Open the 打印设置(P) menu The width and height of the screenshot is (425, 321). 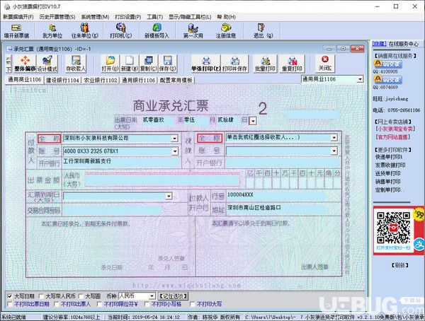pos(128,17)
